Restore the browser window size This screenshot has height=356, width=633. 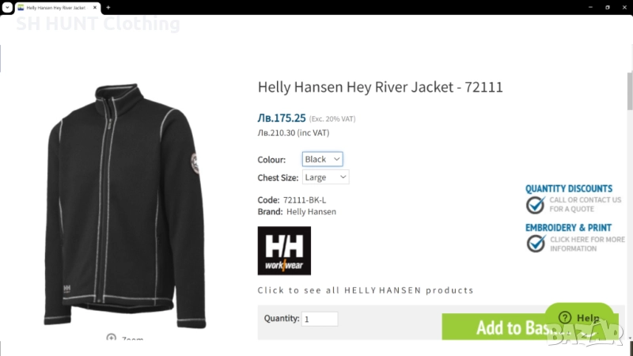click(607, 7)
